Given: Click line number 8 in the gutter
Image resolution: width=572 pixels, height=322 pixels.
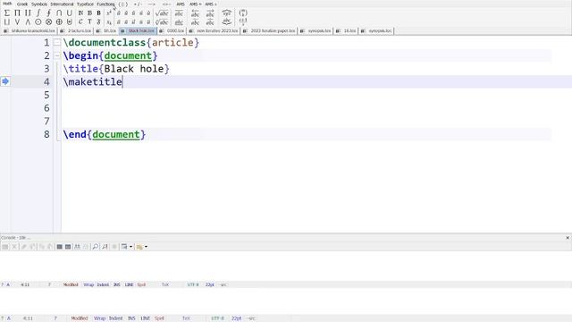Looking at the screenshot, I should point(46,134).
